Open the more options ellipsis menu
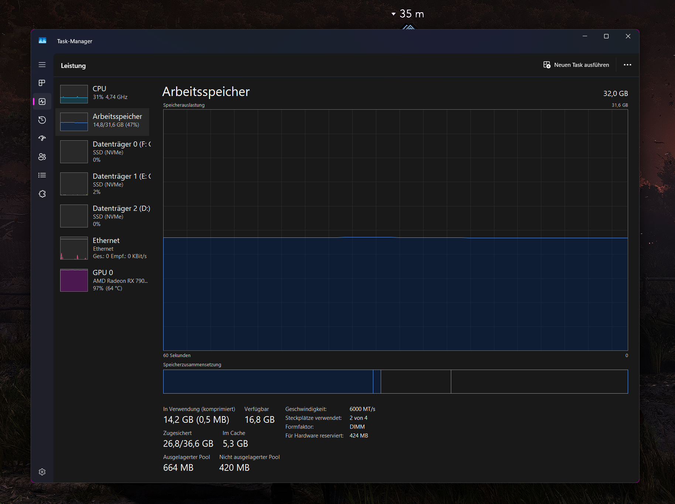This screenshot has height=504, width=675. coord(627,65)
